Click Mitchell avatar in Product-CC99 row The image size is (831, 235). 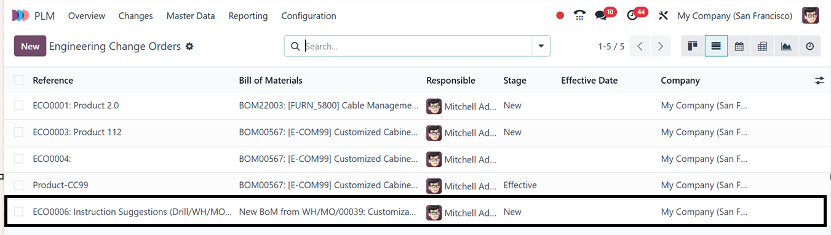click(434, 186)
